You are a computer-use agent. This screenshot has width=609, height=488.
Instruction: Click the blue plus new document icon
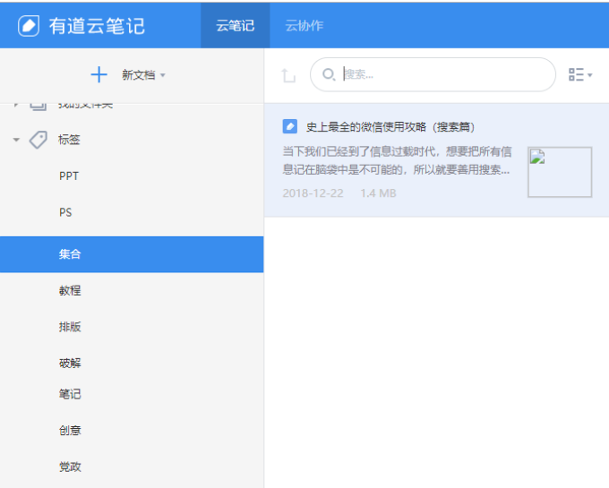[99, 74]
